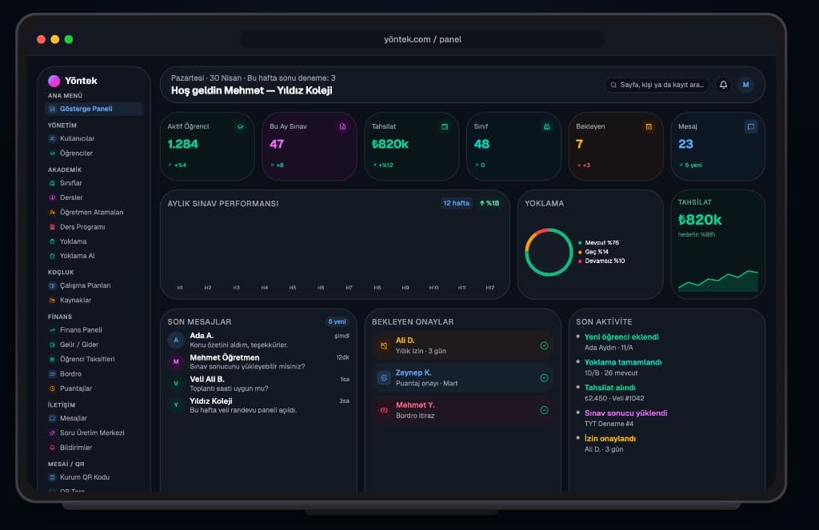Click the Mesaj card chat icon
The image size is (819, 530).
pyautogui.click(x=750, y=127)
